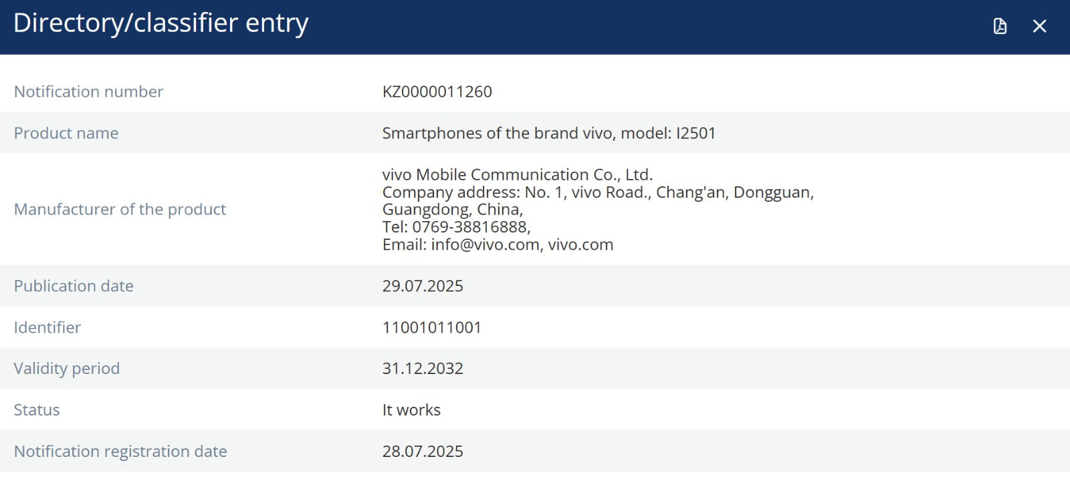Click the vivo.com website text
The width and height of the screenshot is (1070, 491).
pyautogui.click(x=580, y=244)
